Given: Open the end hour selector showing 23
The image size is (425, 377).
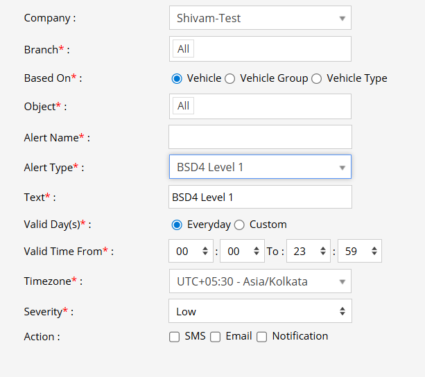Looking at the screenshot, I should (309, 252).
